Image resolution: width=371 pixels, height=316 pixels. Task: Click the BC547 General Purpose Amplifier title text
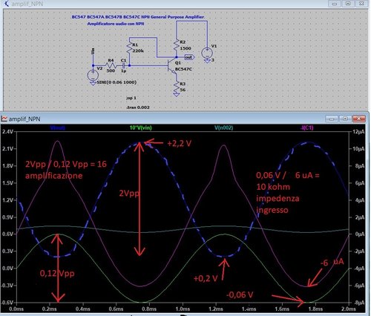click(x=138, y=17)
